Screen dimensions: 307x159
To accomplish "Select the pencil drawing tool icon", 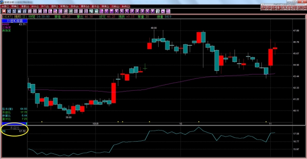I will coord(50,11).
